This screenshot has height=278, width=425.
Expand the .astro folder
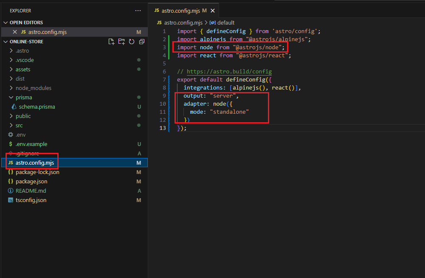tap(11, 51)
